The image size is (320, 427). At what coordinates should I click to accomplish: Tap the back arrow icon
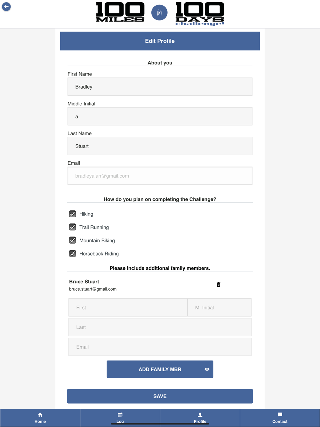(6, 7)
